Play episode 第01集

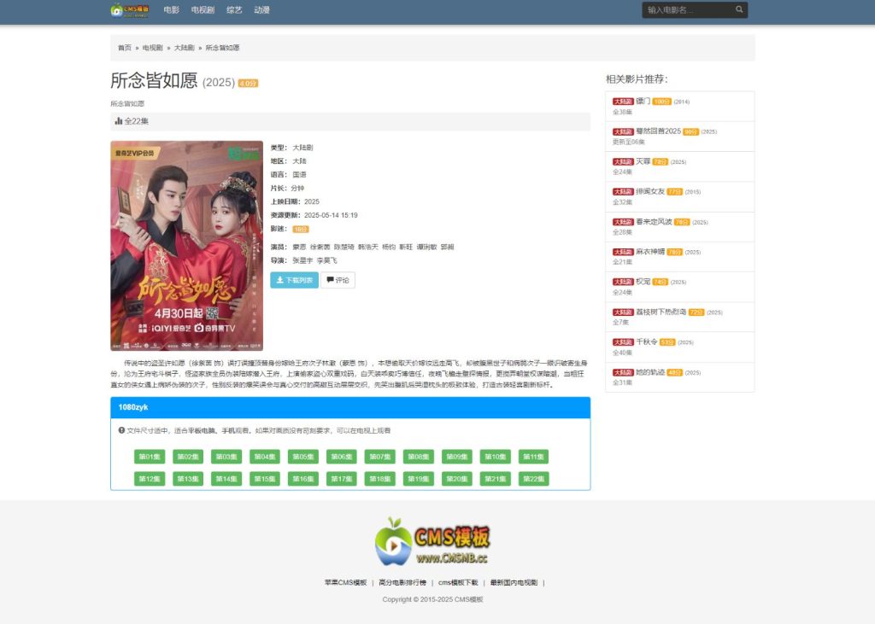point(148,457)
